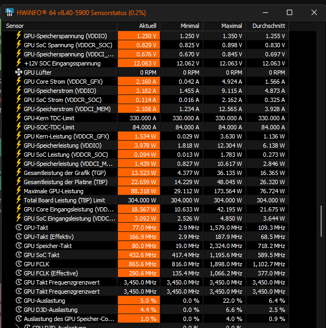Image resolution: width=326 pixels, height=328 pixels.
Task: Click the Minimal column header
Action: 182,26
